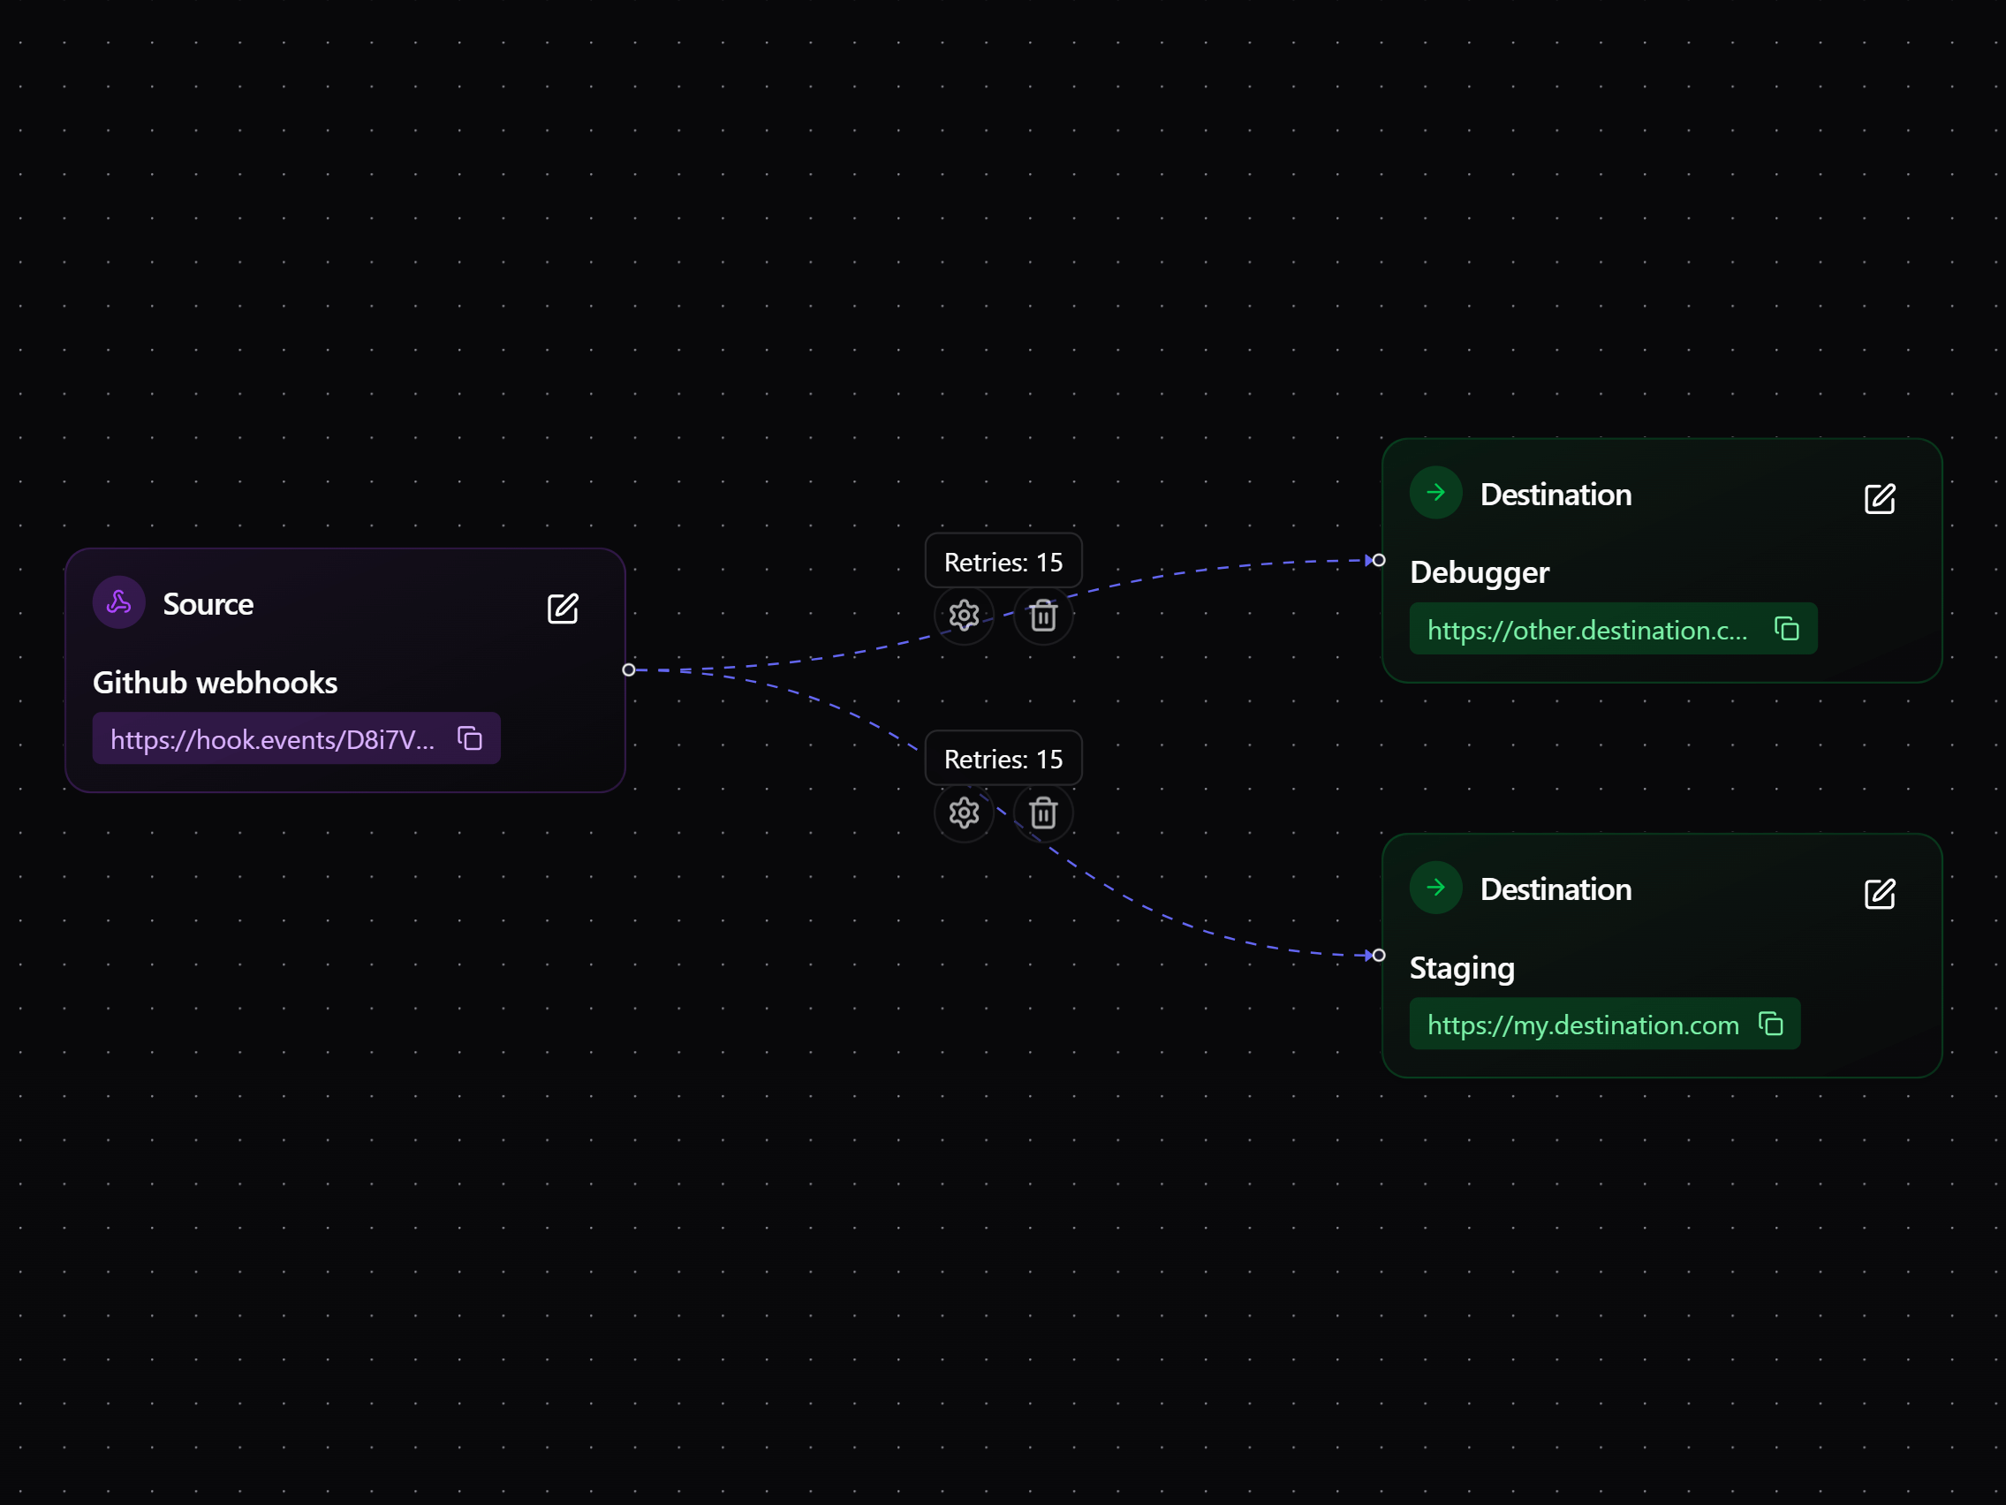Click the green arrow icon on Staging destination
The height and width of the screenshot is (1505, 2006).
pyautogui.click(x=1435, y=888)
